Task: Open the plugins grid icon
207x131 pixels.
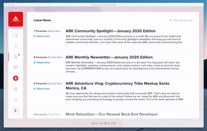Action: [x=16, y=67]
